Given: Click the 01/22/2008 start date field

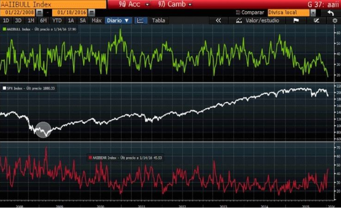Looking at the screenshot, I should tap(19, 13).
